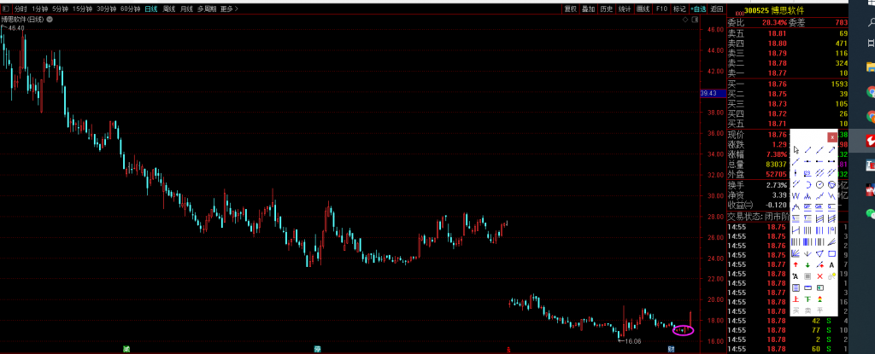Pick the red up-arrow marker tool
This screenshot has height=354, width=875.
[x=796, y=265]
